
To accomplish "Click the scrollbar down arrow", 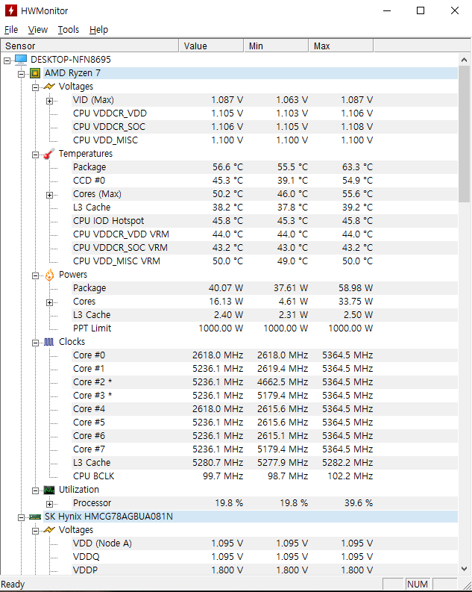I will pos(464,568).
